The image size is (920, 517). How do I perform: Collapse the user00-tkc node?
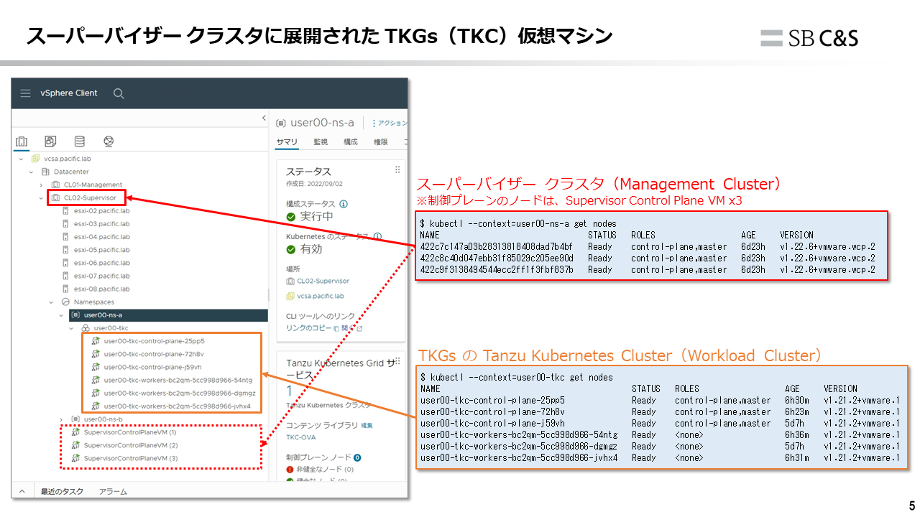point(71,328)
